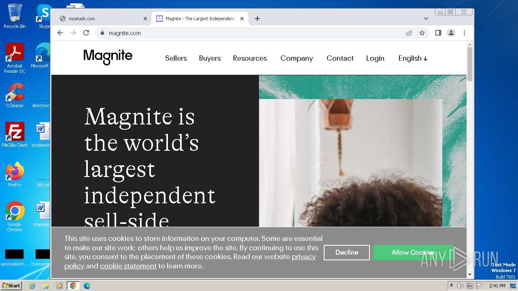518x291 pixels.
Task: Click the Chrome forward arrow
Action: pyautogui.click(x=73, y=33)
